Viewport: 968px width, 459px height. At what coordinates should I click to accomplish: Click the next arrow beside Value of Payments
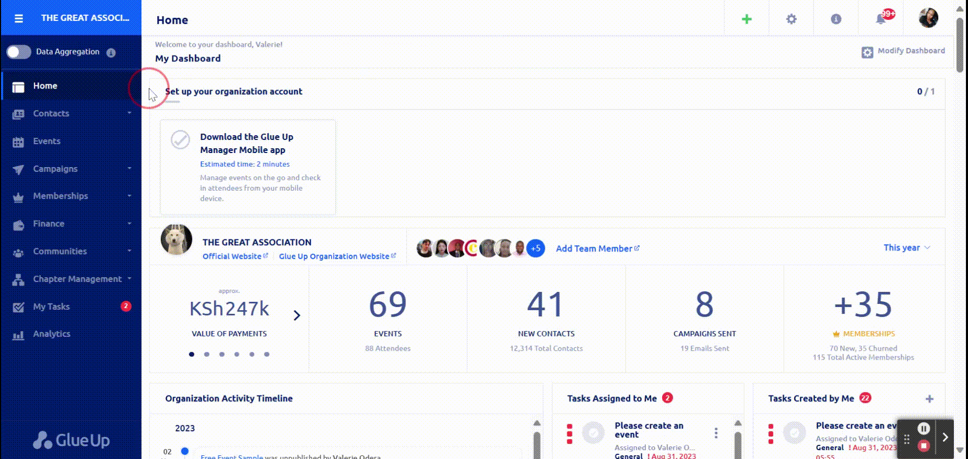[x=296, y=315]
